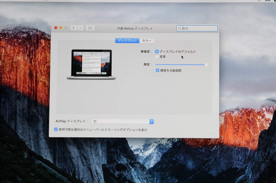276x183 pixels.
Task: Select the 変更 resolution radio button
Action: click(157, 57)
